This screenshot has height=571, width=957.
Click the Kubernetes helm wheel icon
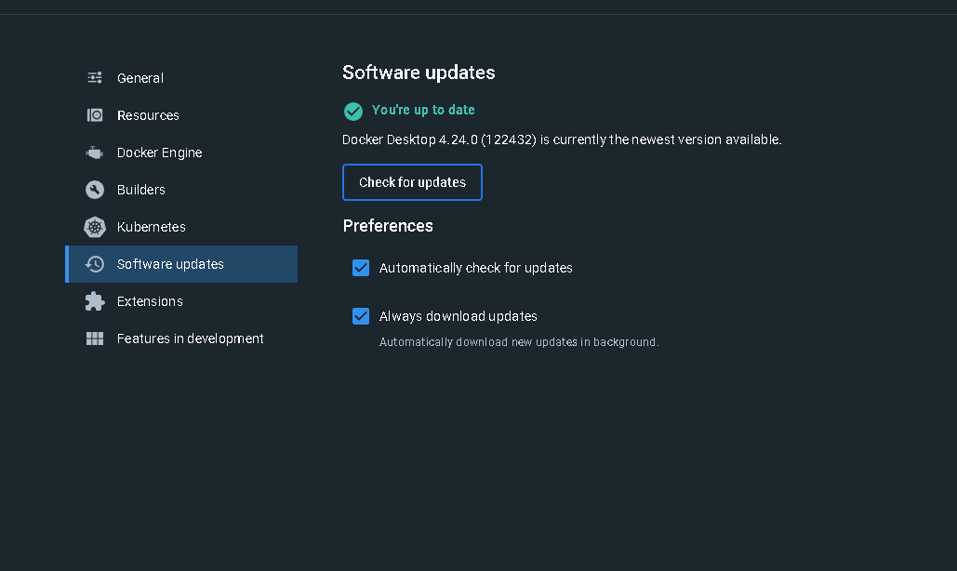click(x=95, y=227)
